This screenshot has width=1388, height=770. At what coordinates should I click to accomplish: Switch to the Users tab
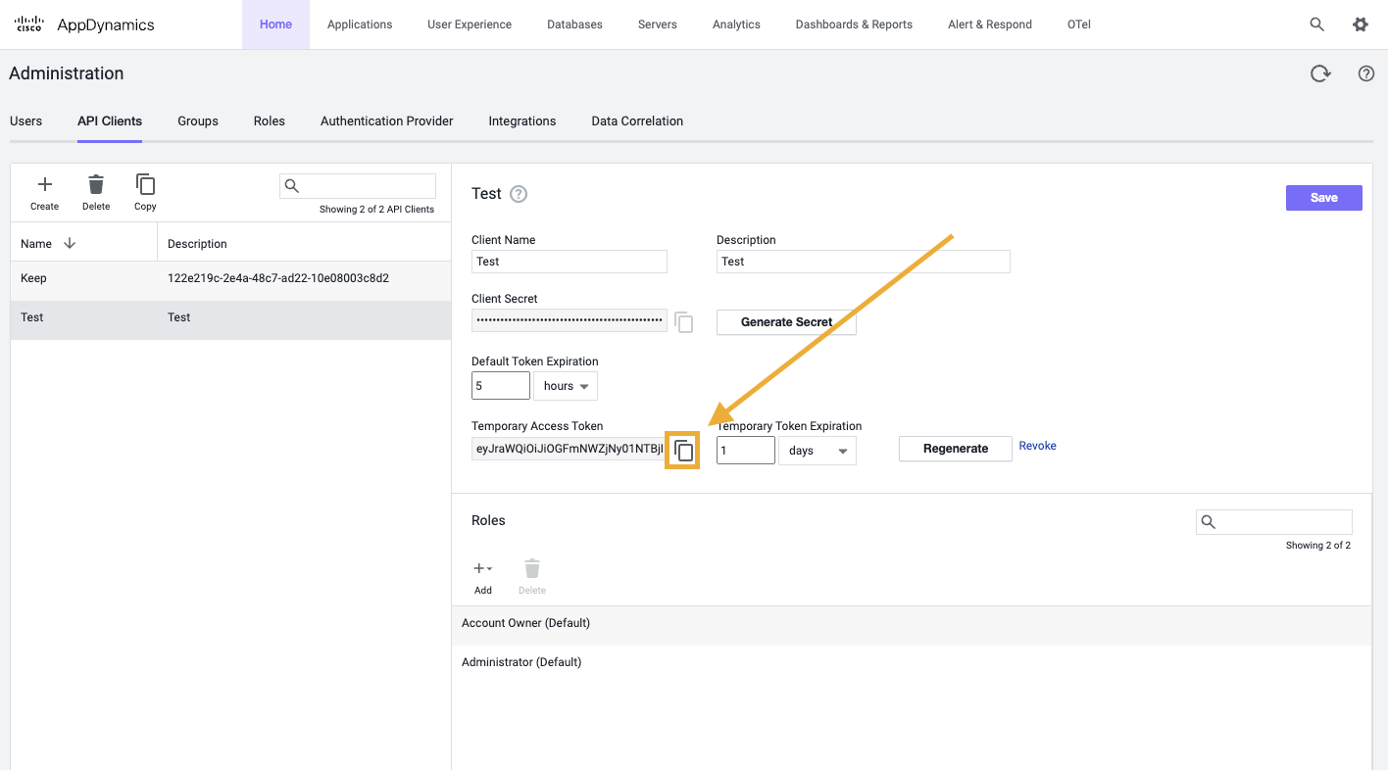tap(26, 121)
